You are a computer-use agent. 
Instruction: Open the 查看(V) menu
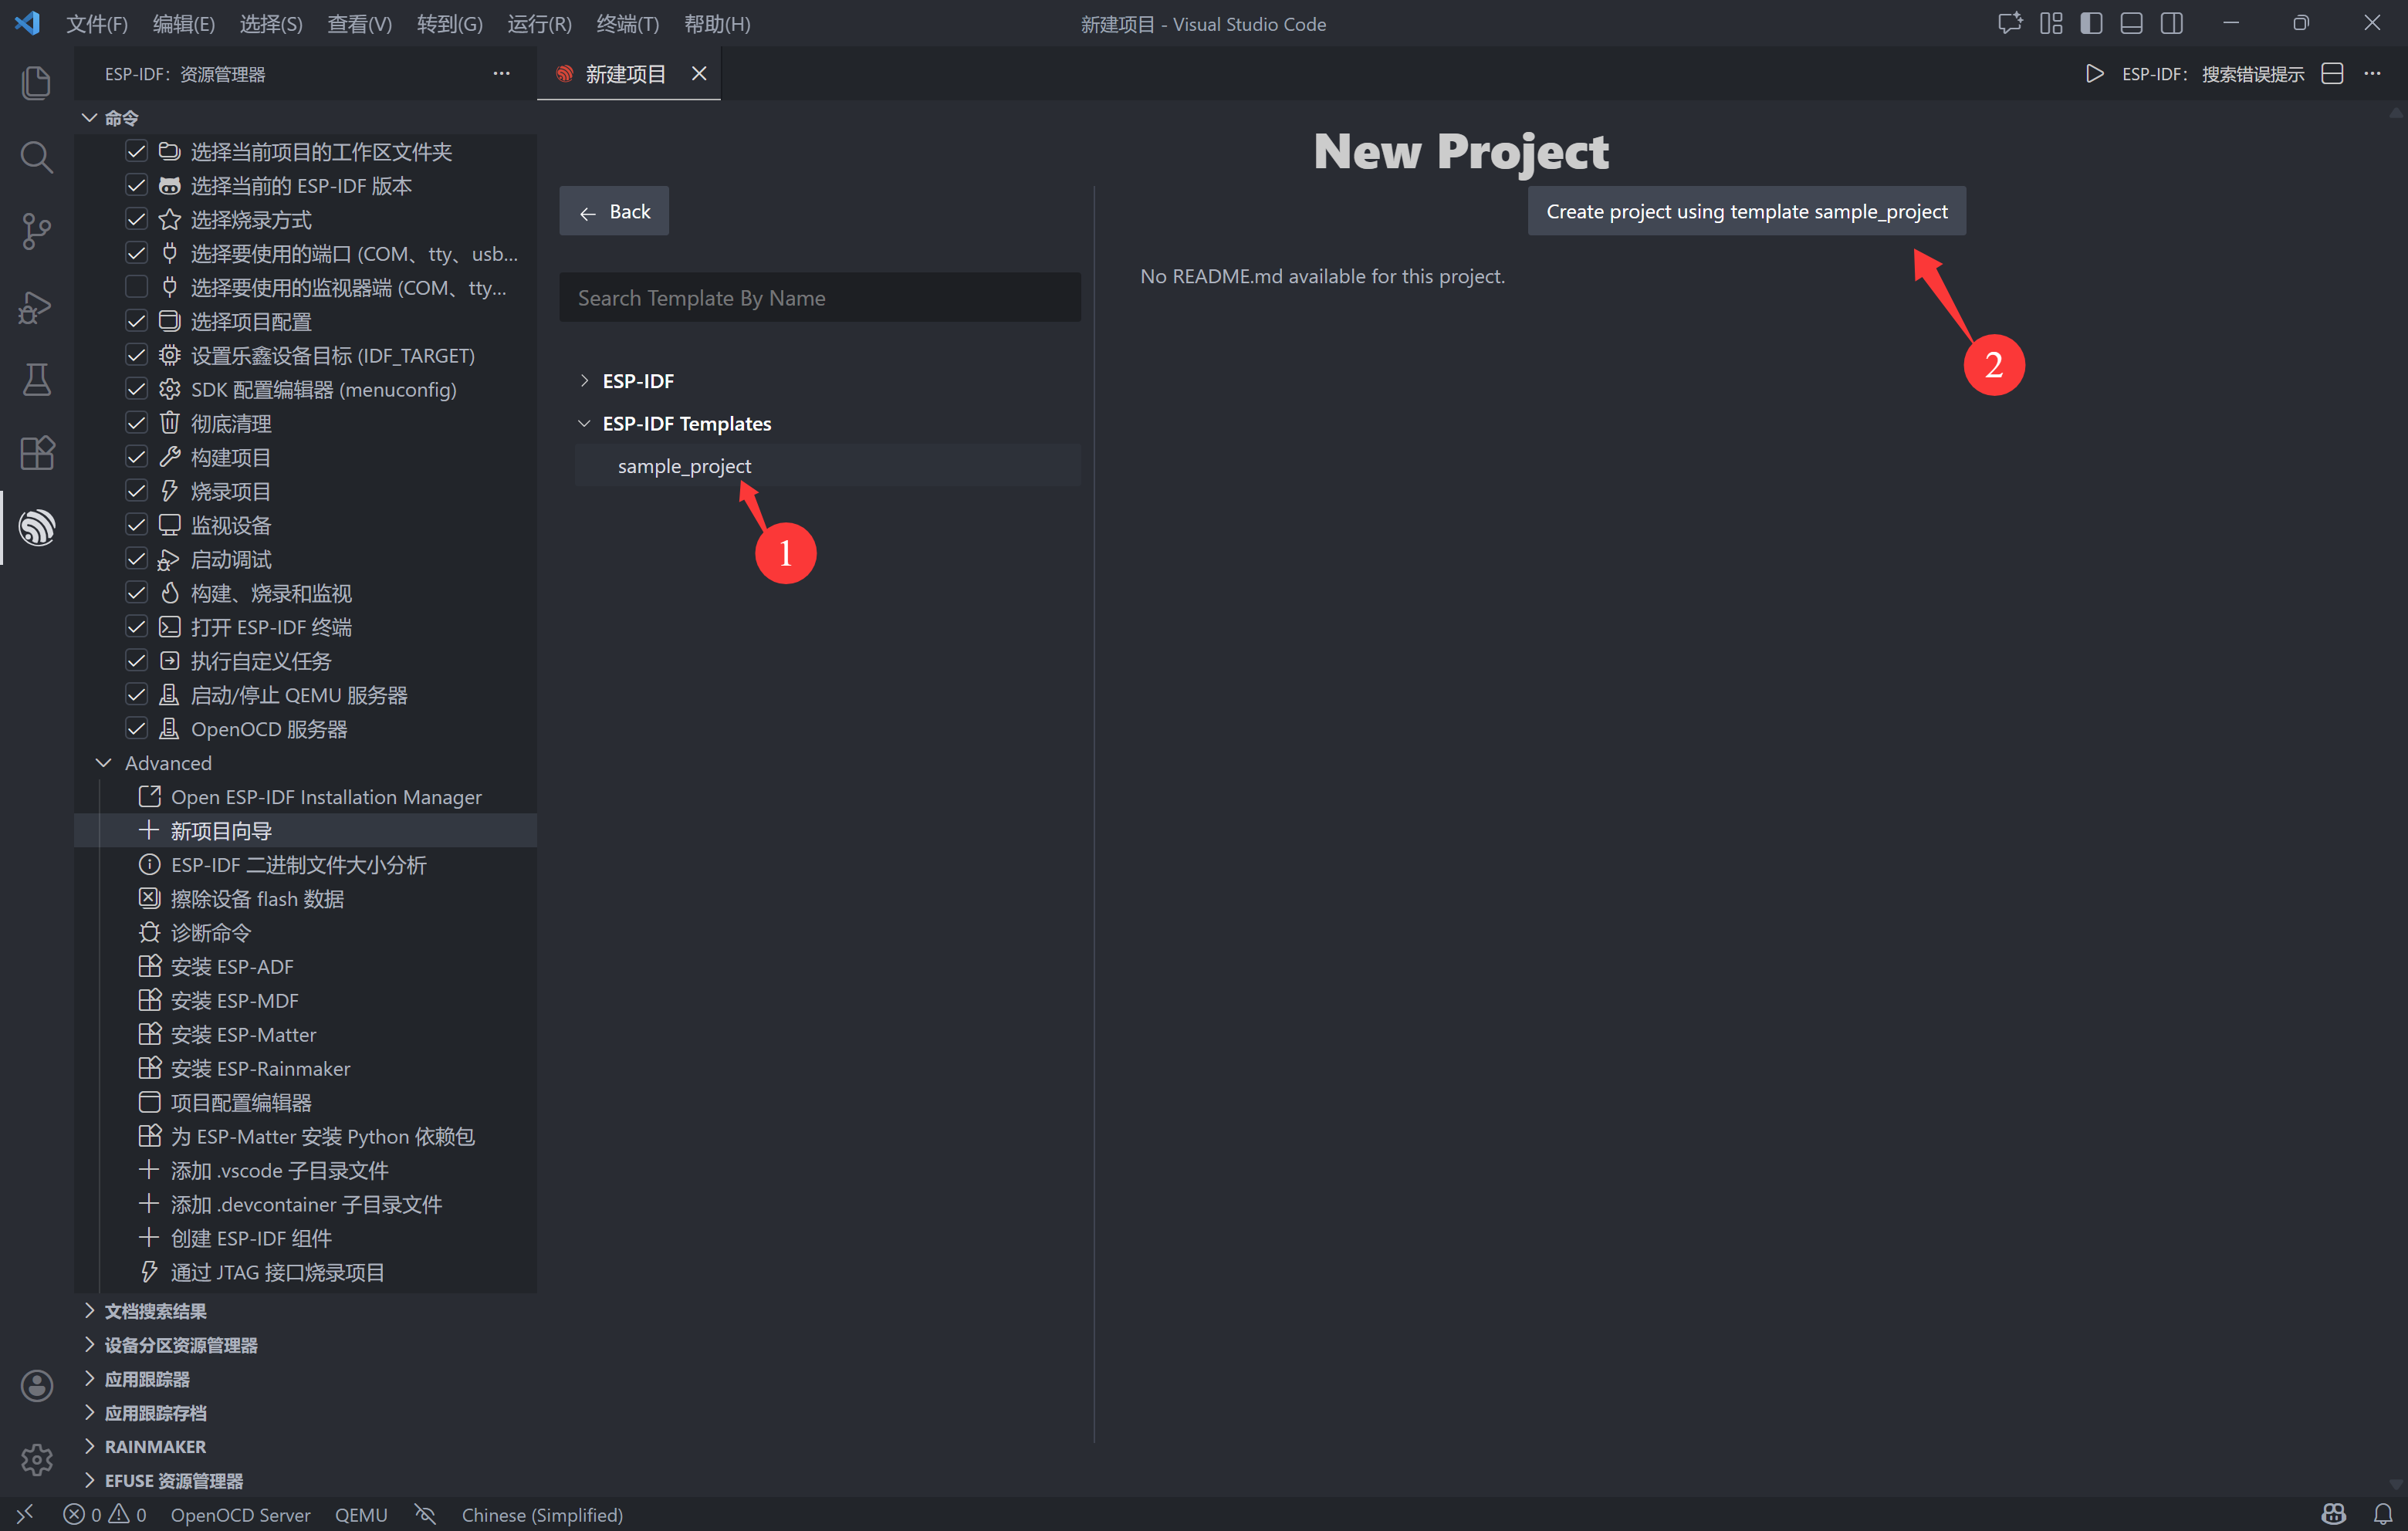click(359, 23)
